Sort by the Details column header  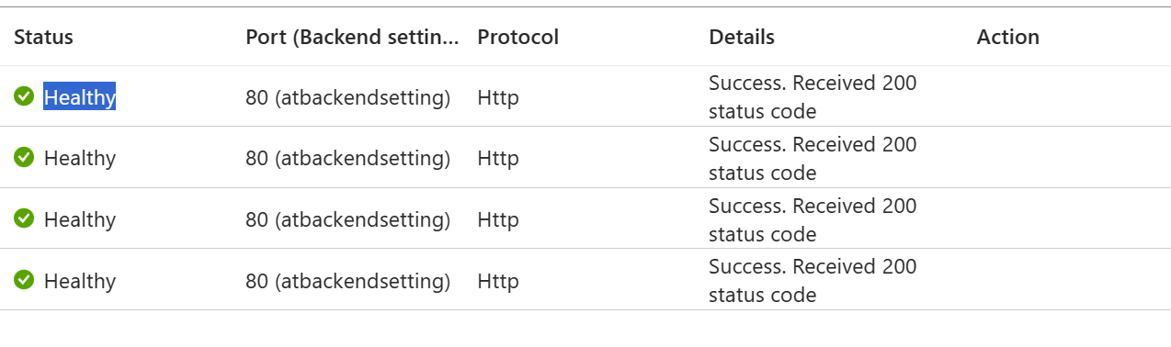click(741, 37)
